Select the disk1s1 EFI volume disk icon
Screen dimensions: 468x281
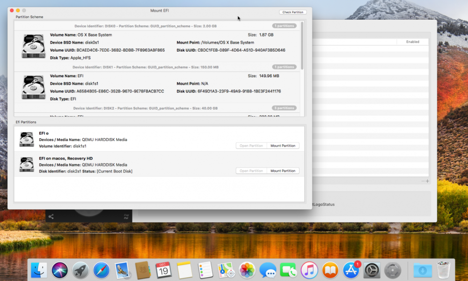[x=33, y=87]
